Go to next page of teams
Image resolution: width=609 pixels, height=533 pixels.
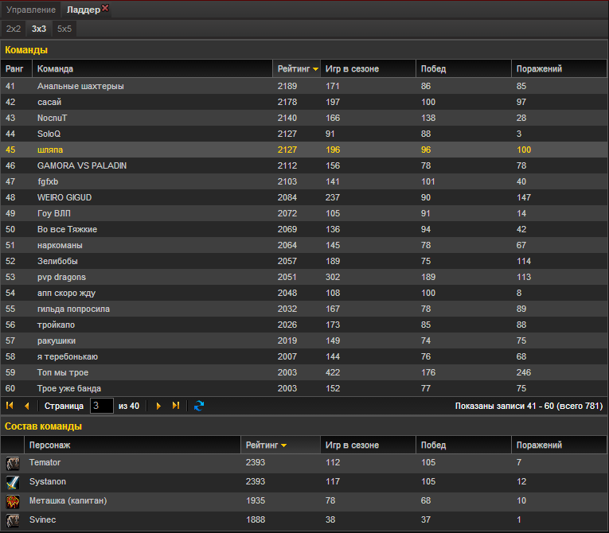point(158,406)
